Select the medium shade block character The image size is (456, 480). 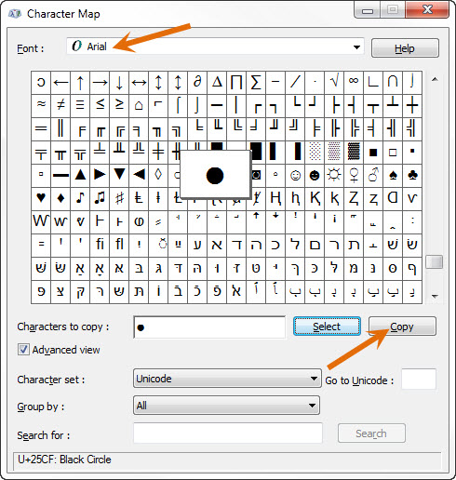coord(334,153)
